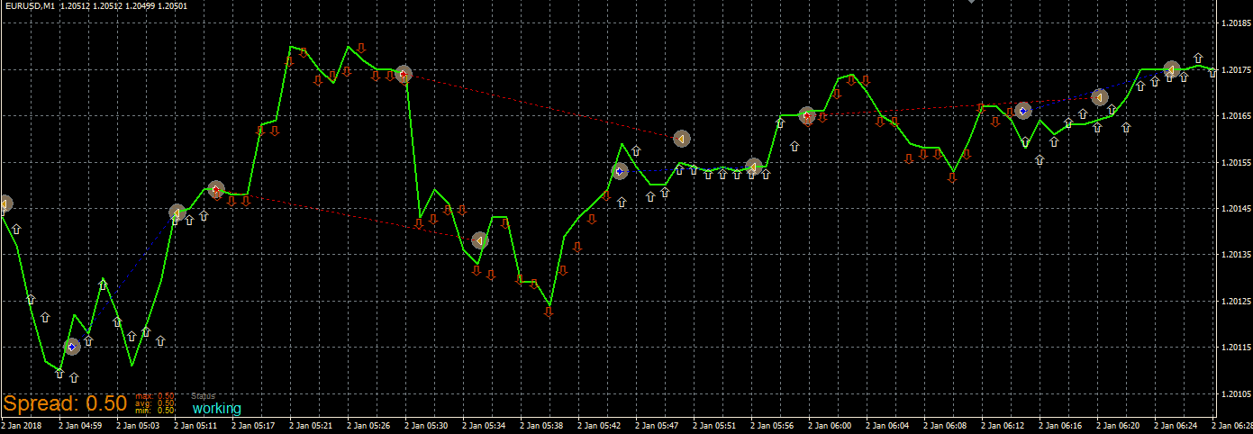Click the 1.20125 price scale label
This screenshot has width=1253, height=434.
coord(1235,302)
